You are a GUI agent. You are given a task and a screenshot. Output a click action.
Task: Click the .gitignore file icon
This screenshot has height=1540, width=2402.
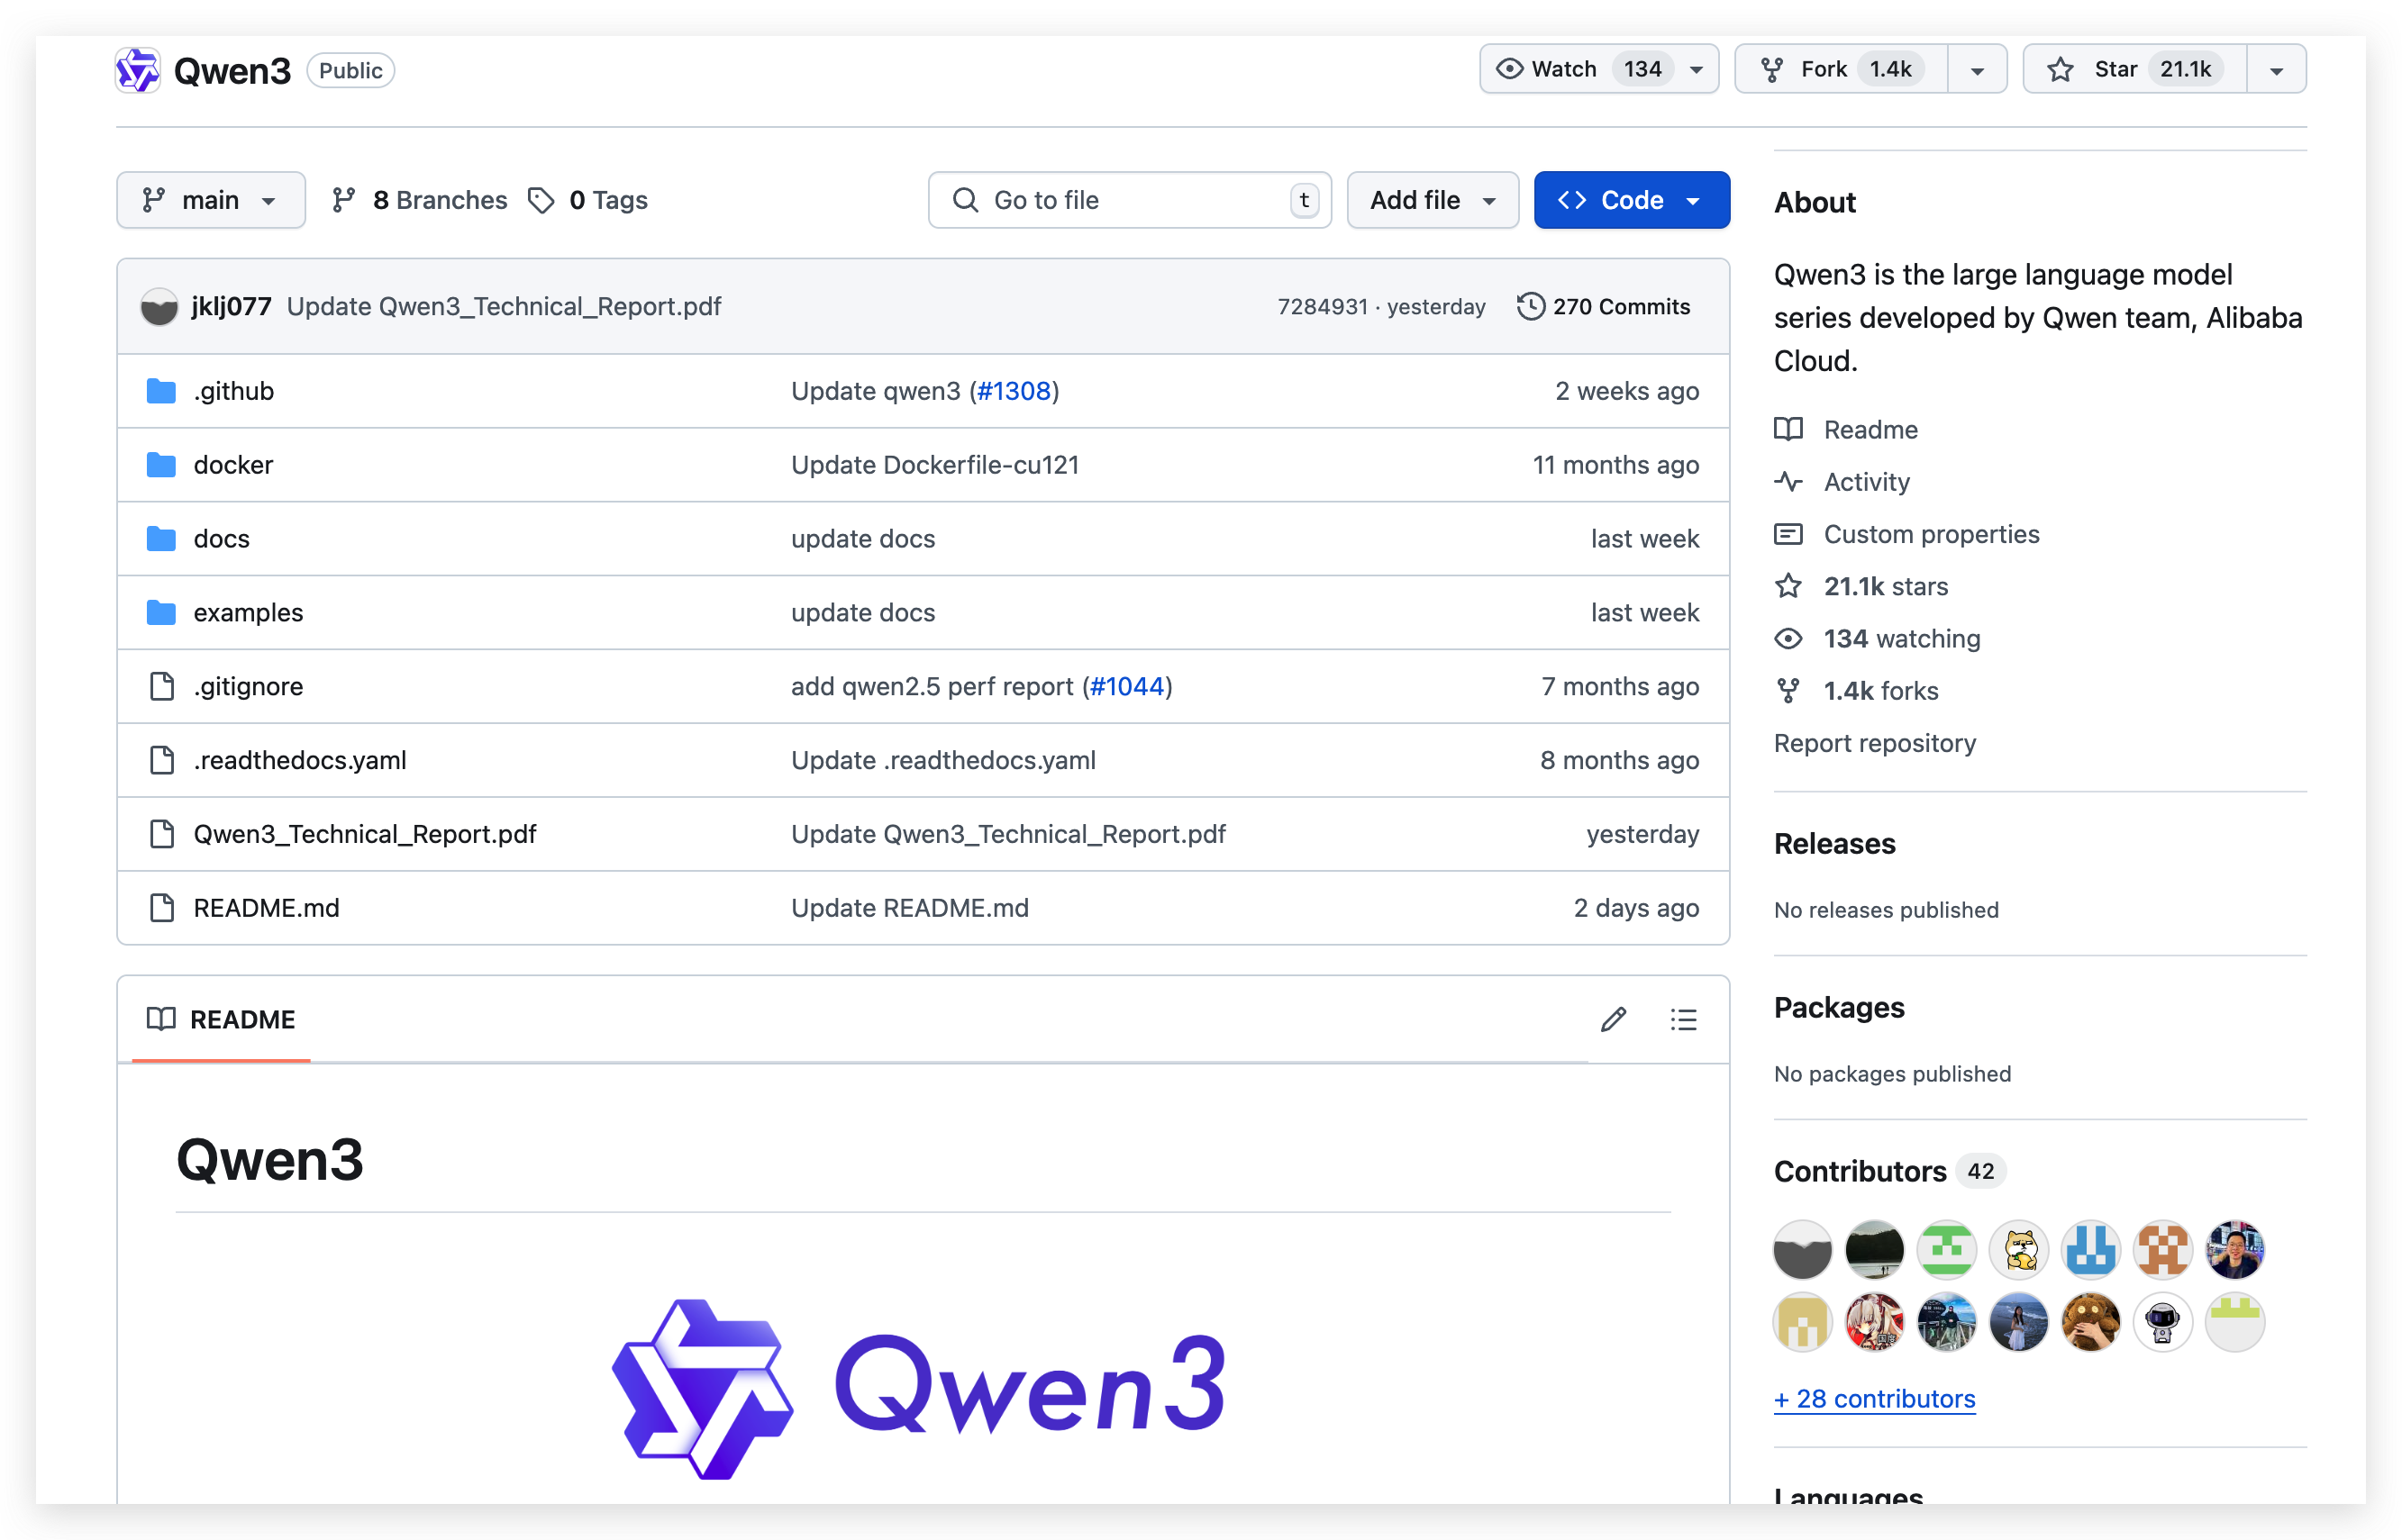161,687
